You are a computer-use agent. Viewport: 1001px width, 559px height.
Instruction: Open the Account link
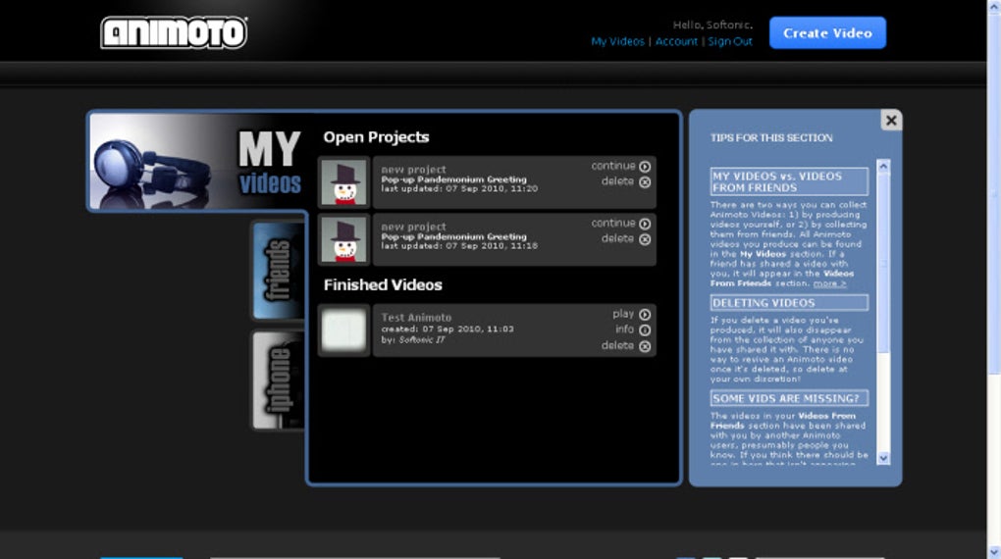tap(676, 41)
